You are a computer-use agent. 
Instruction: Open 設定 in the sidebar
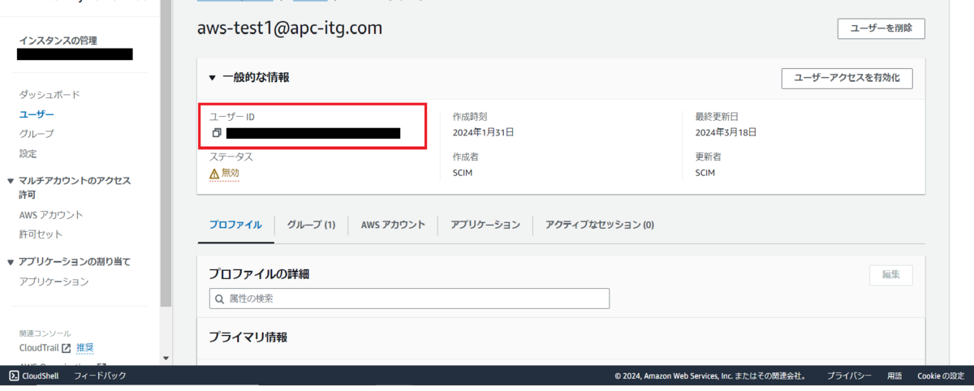tap(28, 153)
